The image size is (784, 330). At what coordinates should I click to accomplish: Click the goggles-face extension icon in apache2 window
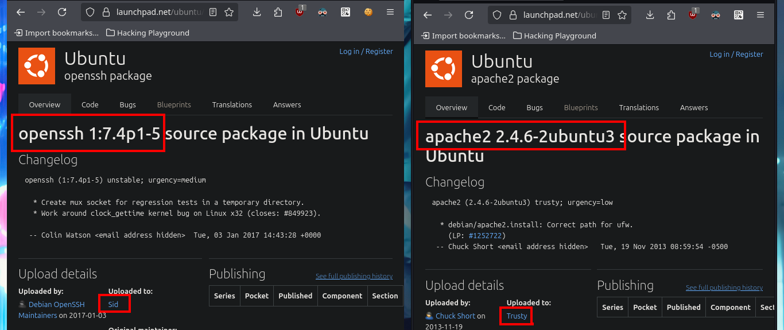coord(716,15)
